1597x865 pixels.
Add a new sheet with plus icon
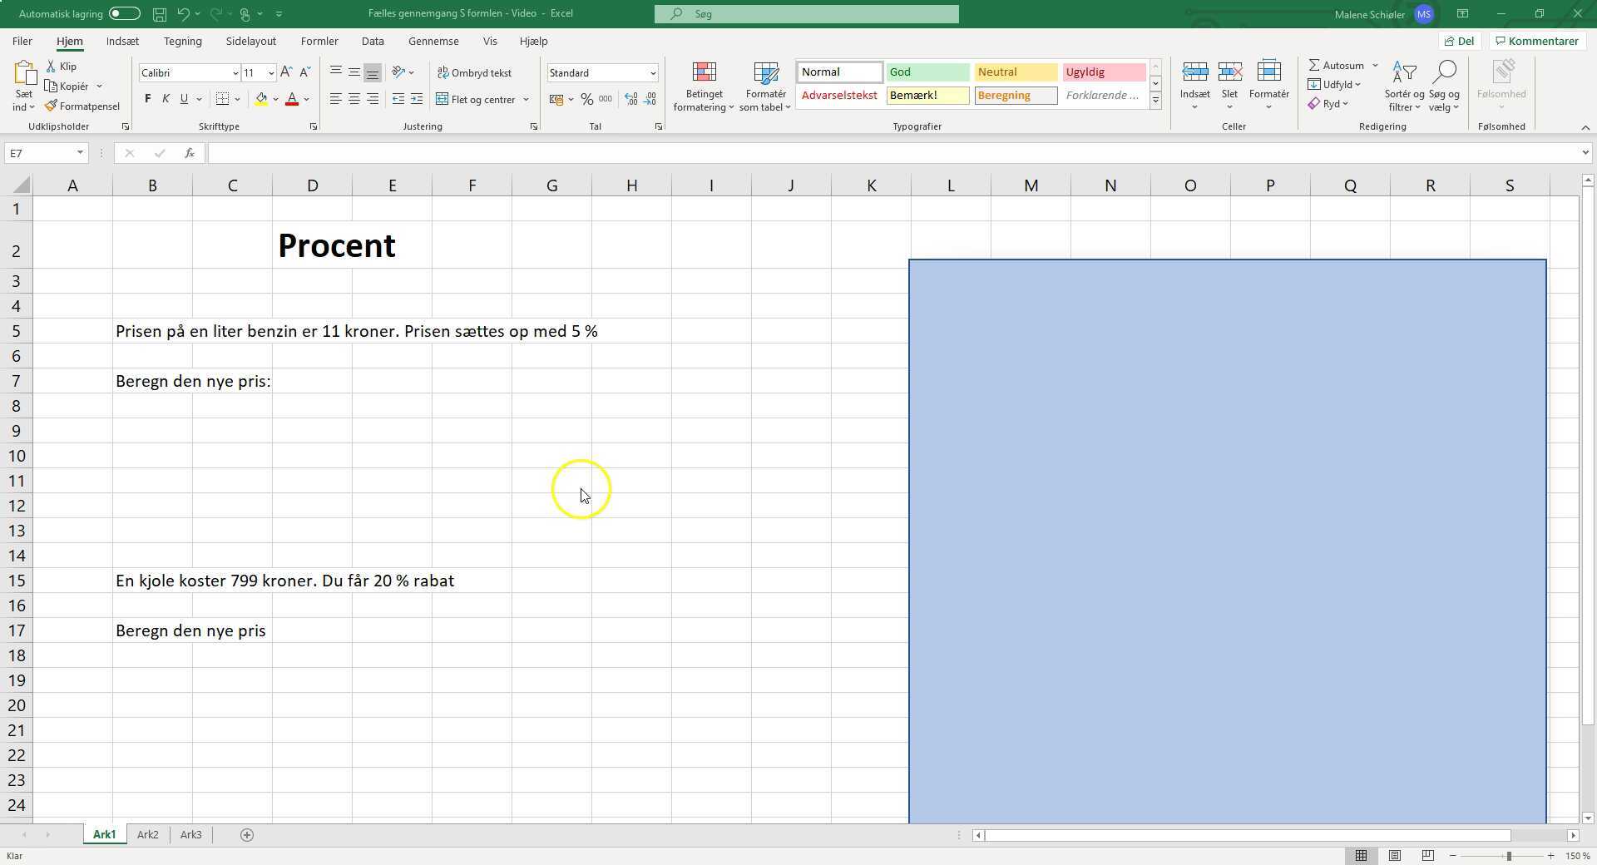[x=247, y=835]
